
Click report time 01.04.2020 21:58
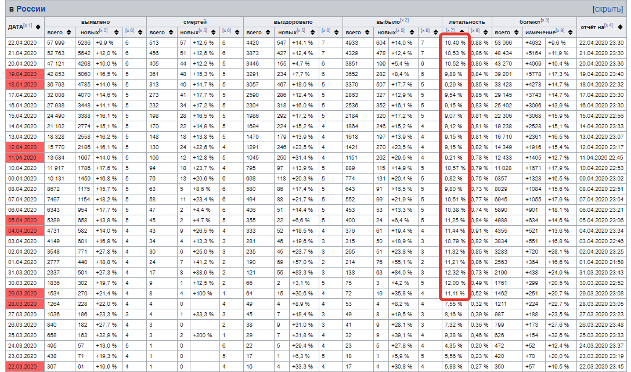[601, 262]
